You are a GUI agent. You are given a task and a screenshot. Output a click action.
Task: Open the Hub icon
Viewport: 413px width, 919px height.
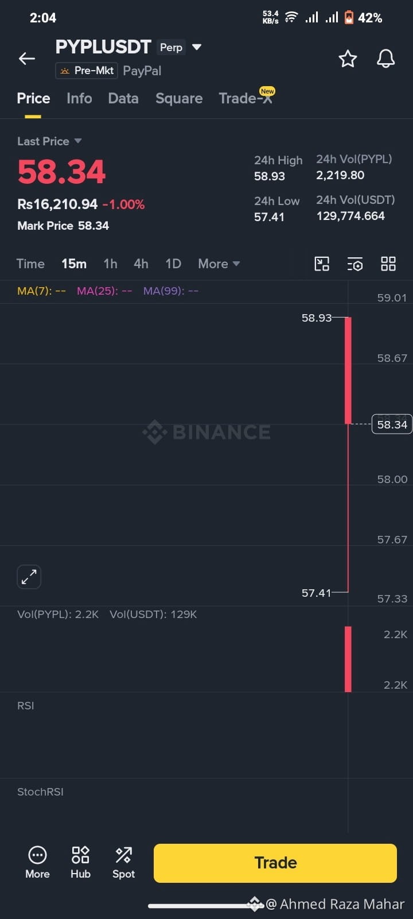click(80, 862)
